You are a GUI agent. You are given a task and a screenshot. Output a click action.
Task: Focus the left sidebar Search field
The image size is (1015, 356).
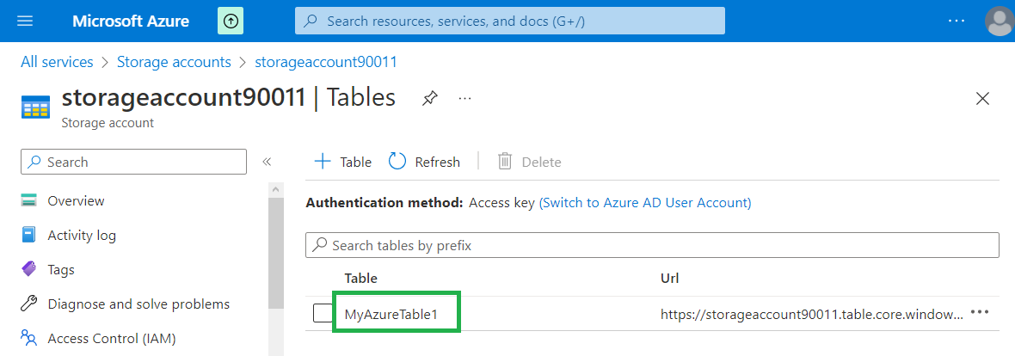pyautogui.click(x=133, y=162)
